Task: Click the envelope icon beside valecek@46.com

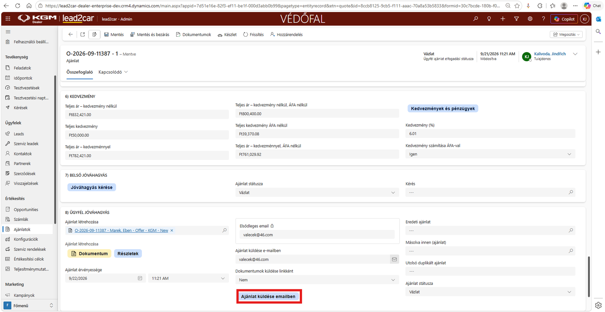Action: point(394,259)
